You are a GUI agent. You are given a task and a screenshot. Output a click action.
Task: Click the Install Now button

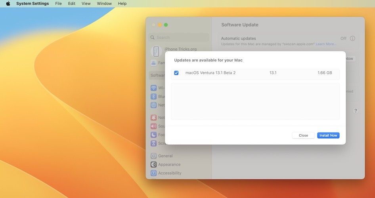(328, 135)
